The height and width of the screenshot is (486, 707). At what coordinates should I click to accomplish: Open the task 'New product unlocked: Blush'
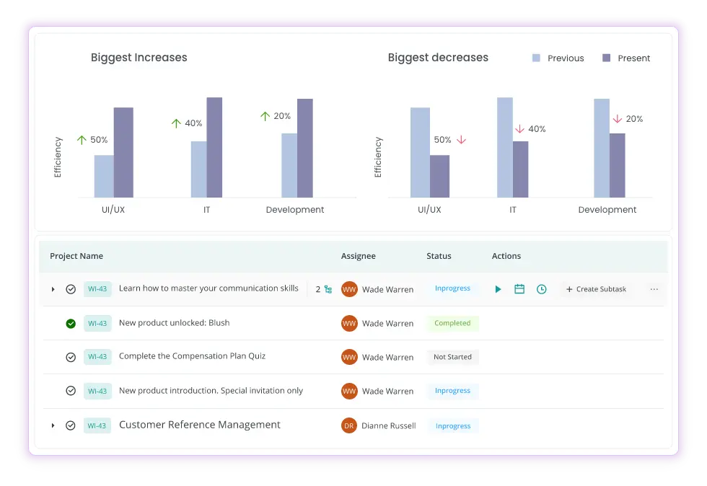click(x=175, y=323)
